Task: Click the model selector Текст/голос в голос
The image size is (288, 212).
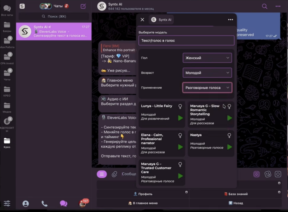Action: pyautogui.click(x=186, y=40)
